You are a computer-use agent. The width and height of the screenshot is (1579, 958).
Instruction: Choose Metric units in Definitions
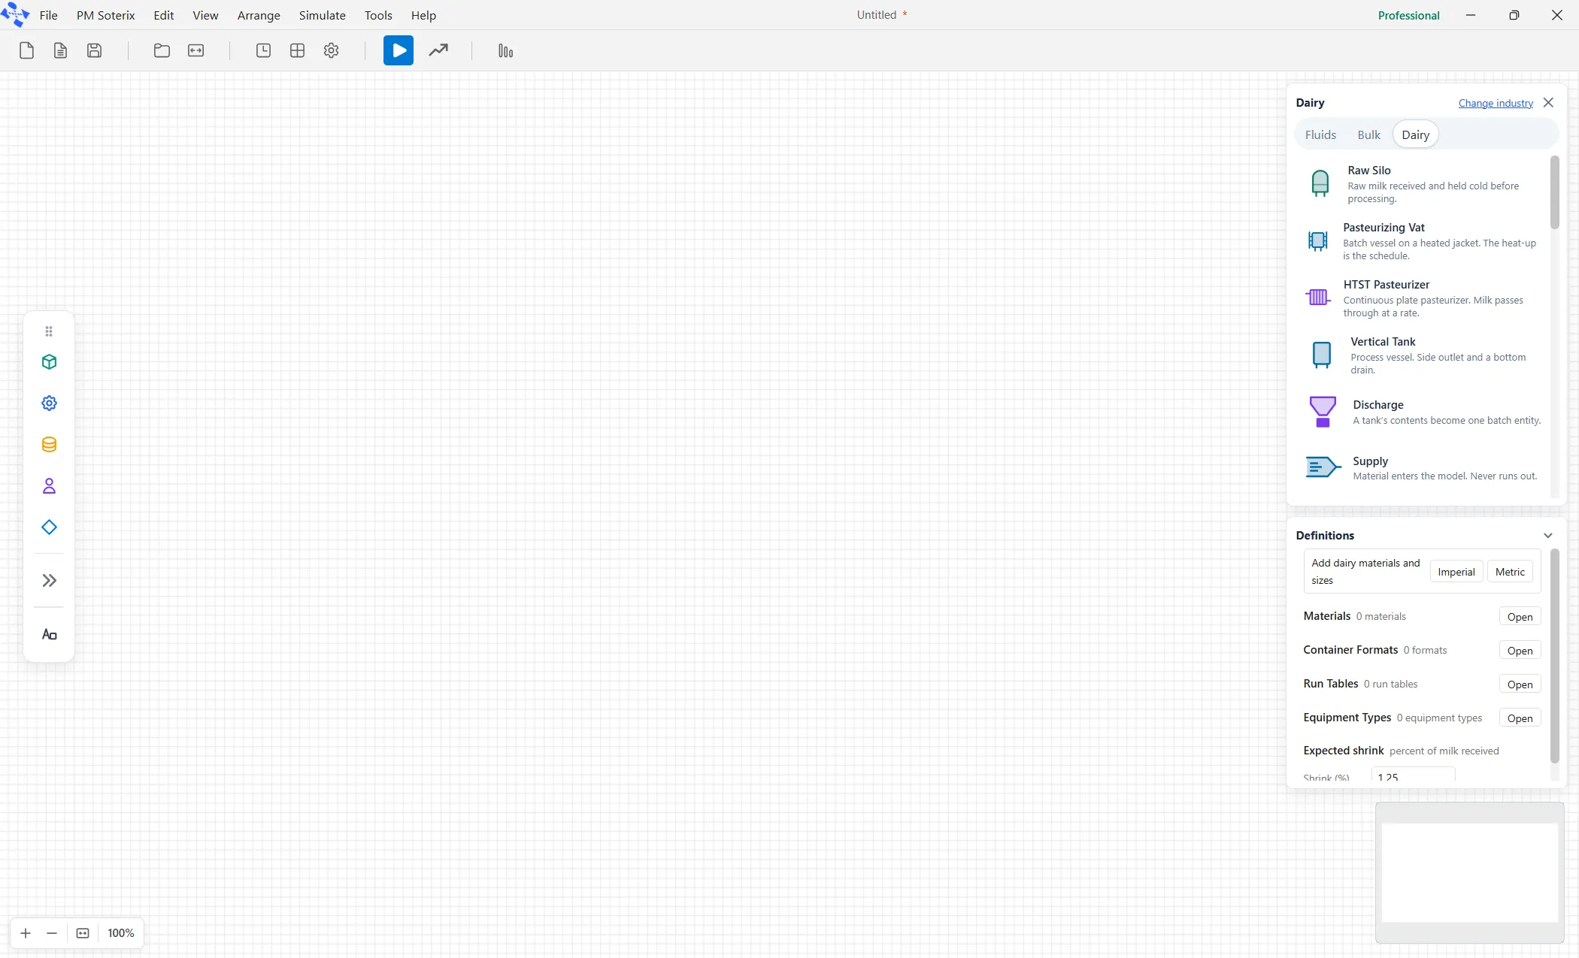1510,572
